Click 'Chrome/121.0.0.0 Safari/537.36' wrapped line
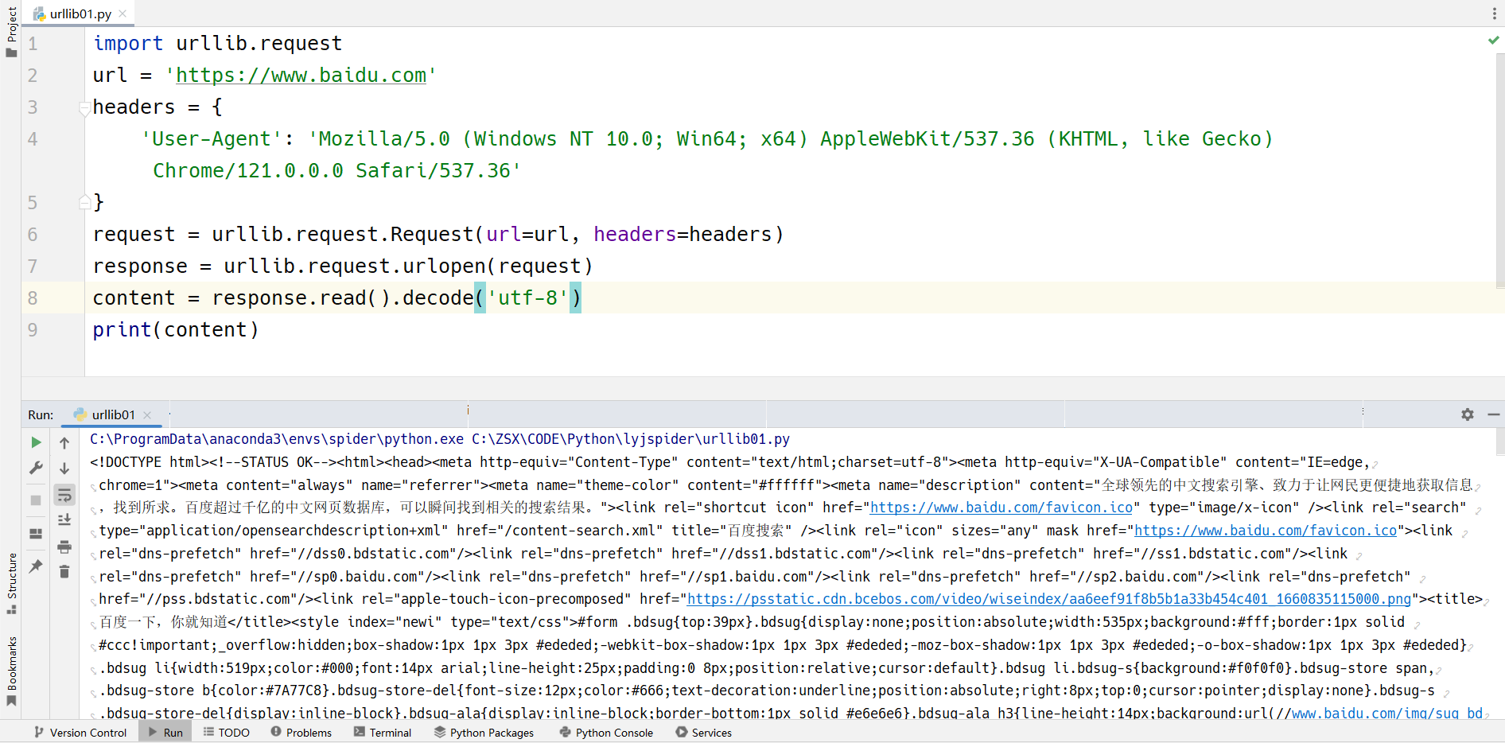1505x743 pixels. pos(337,170)
